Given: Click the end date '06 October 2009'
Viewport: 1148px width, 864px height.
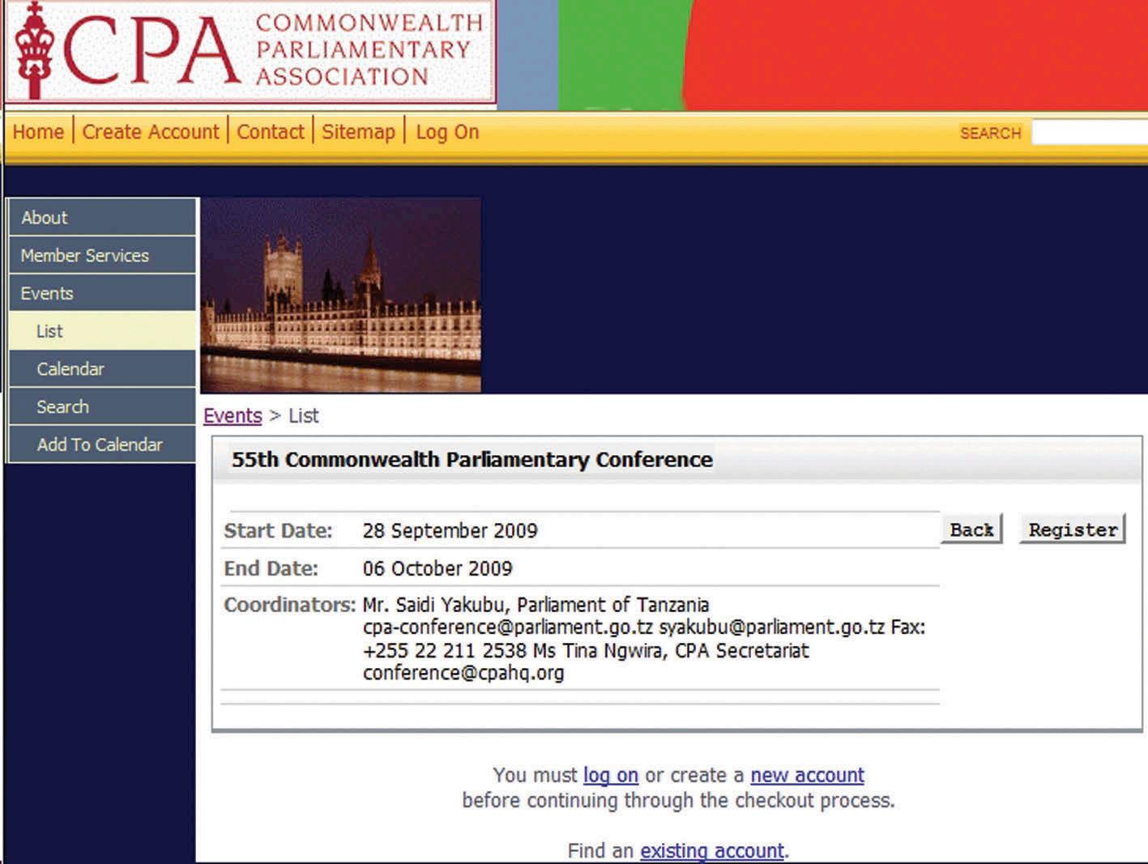Looking at the screenshot, I should point(437,568).
